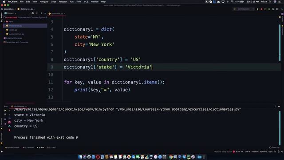Image resolution: width=284 pixels, height=160 pixels.
Task: Click the stop square in the top toolbar
Action: pyautogui.click(x=277, y=9)
